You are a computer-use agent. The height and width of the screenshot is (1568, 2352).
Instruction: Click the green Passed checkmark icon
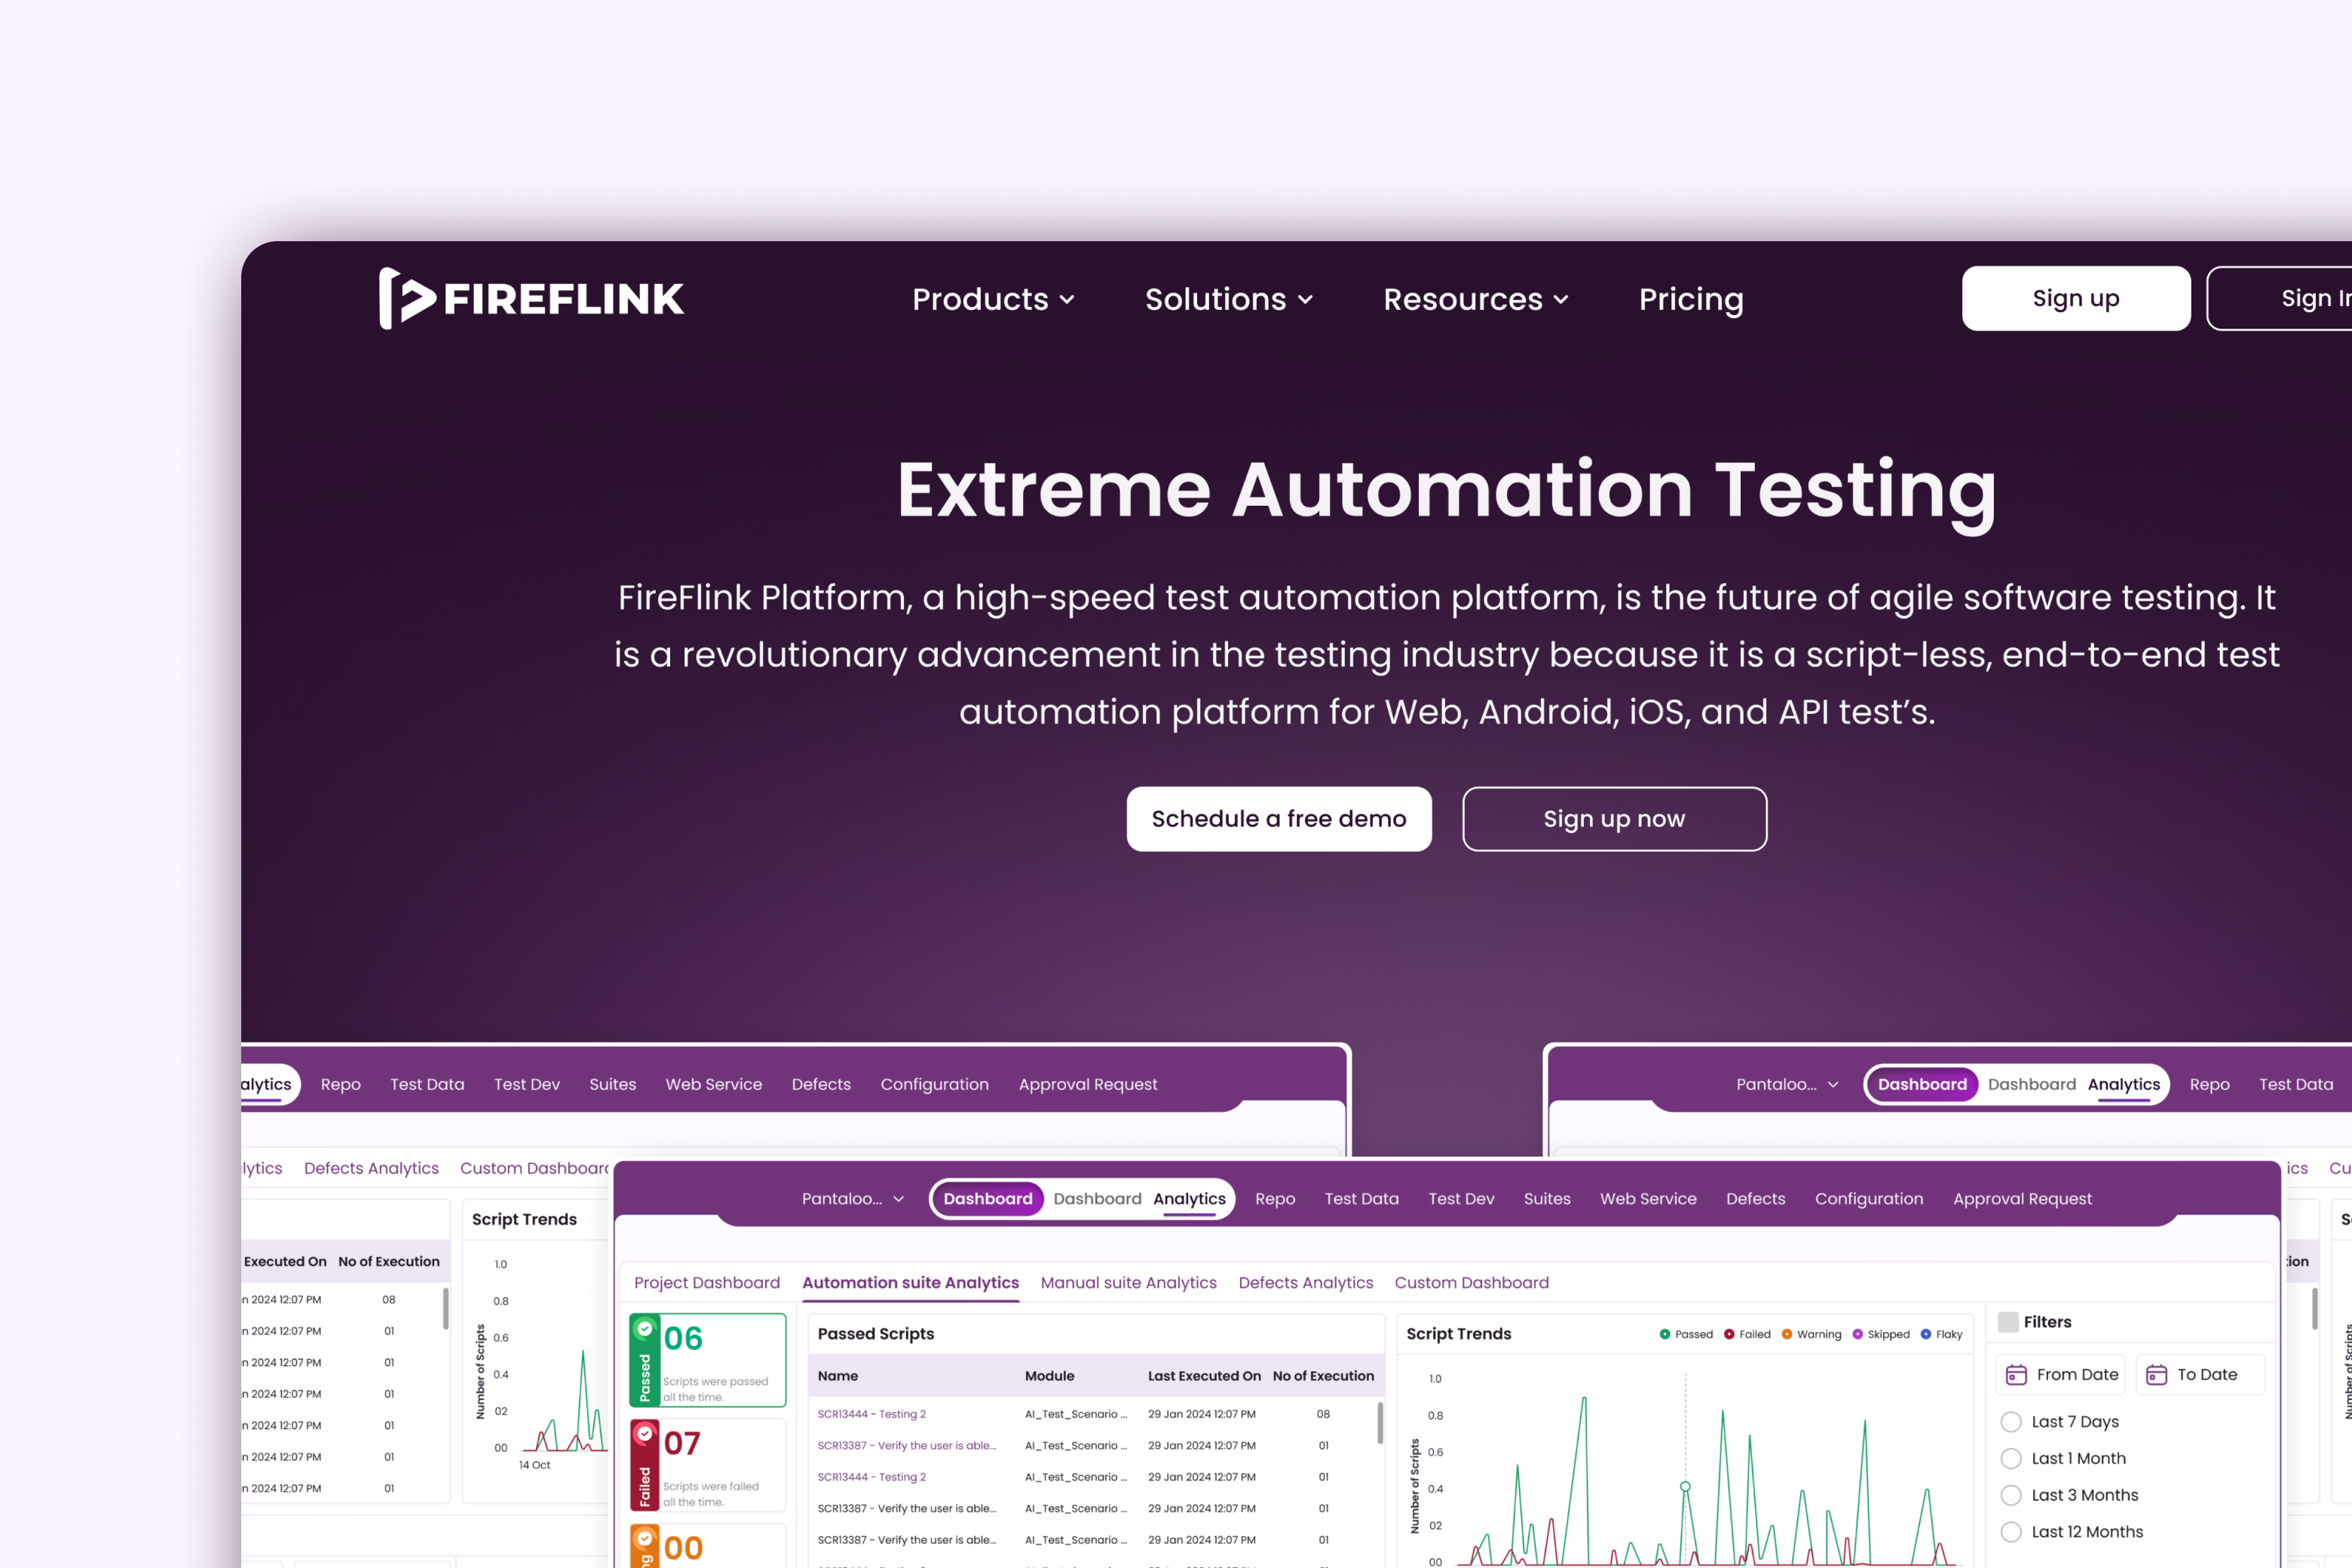click(x=645, y=1329)
